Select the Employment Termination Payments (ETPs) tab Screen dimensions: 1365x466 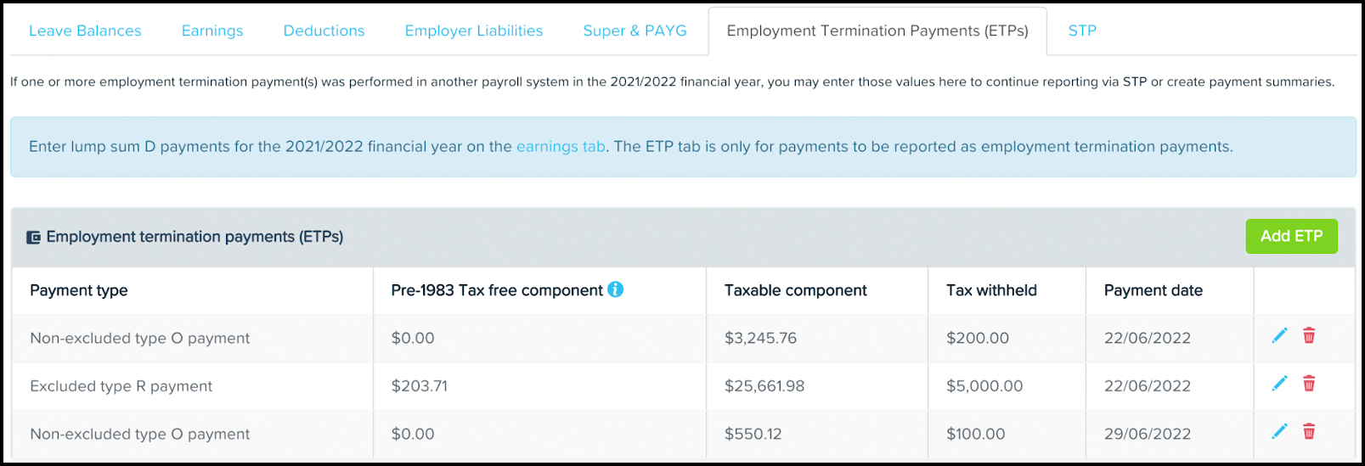click(877, 31)
